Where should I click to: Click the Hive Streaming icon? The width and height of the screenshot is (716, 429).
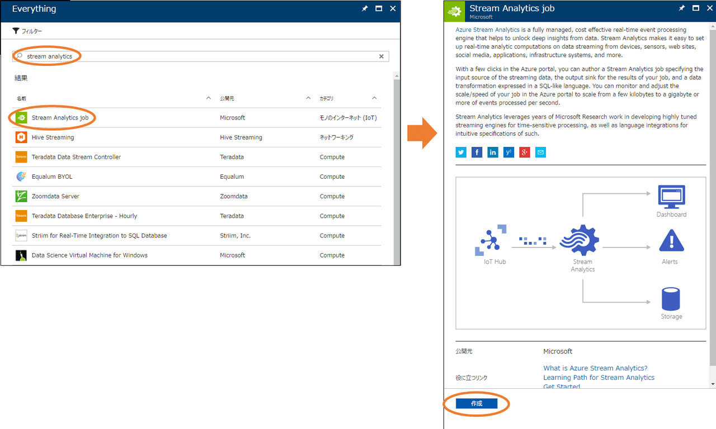pyautogui.click(x=21, y=137)
